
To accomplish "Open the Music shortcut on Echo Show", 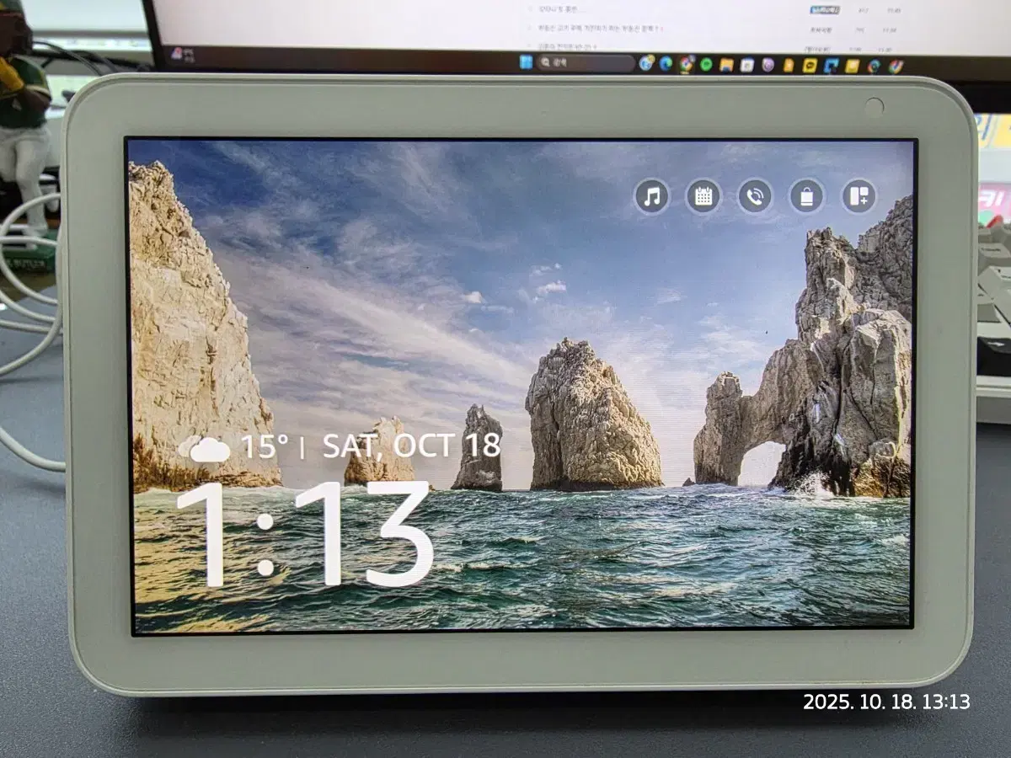I will (x=651, y=197).
